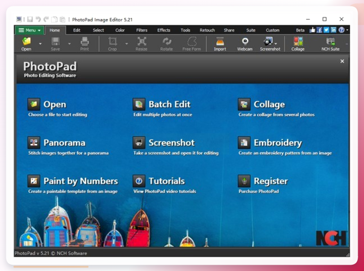Select the Resize tool

(142, 41)
